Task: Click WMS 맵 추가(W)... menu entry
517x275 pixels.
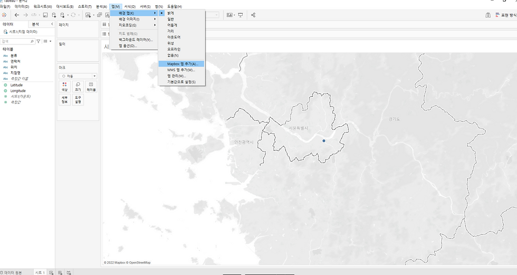Action: coord(181,70)
